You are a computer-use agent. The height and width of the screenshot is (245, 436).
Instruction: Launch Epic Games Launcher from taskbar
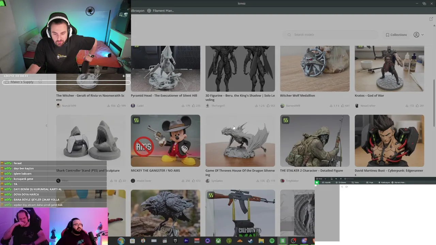(x=175, y=241)
